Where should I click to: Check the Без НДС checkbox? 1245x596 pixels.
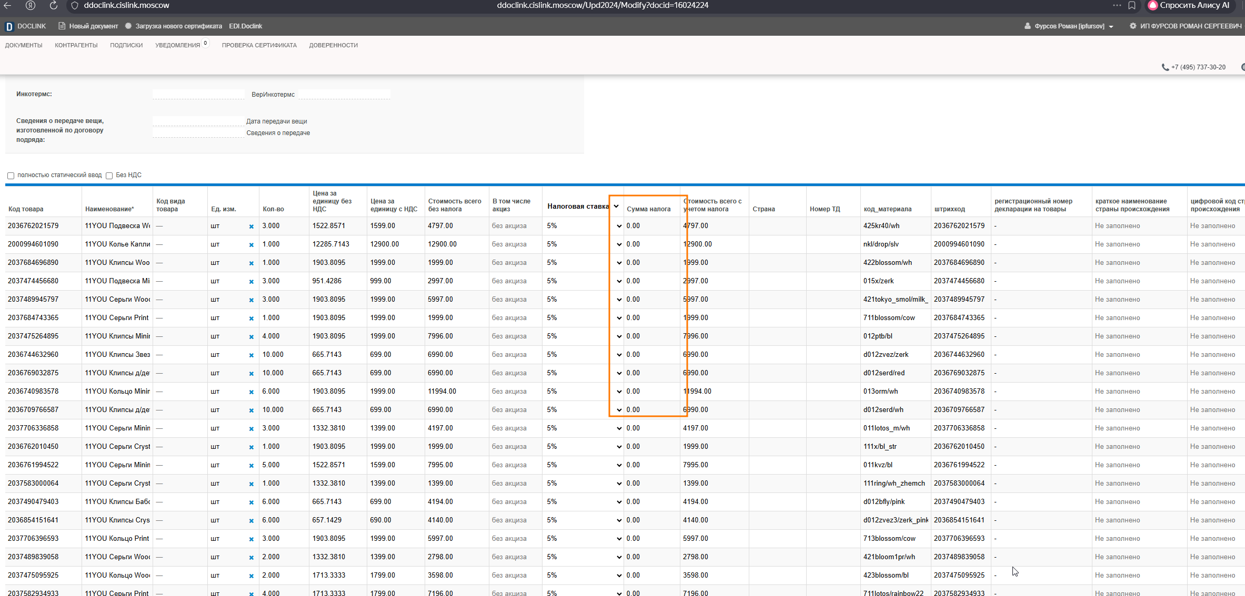click(109, 176)
